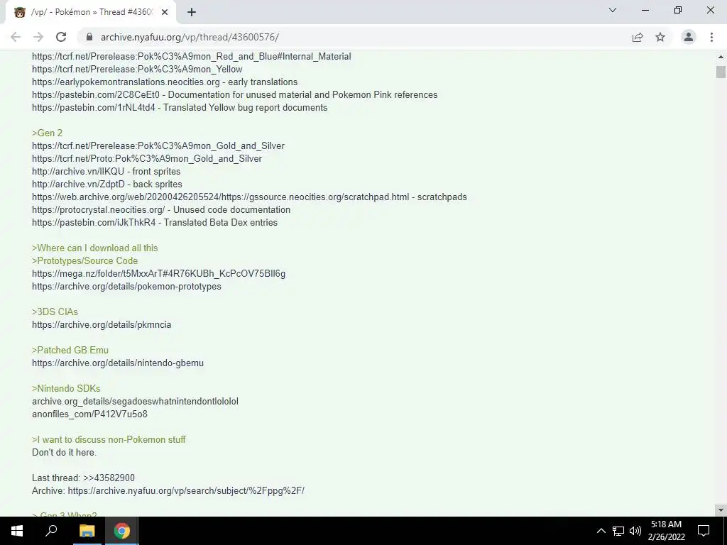Image resolution: width=727 pixels, height=545 pixels.
Task: Click scrollbar up arrow
Action: (721, 57)
